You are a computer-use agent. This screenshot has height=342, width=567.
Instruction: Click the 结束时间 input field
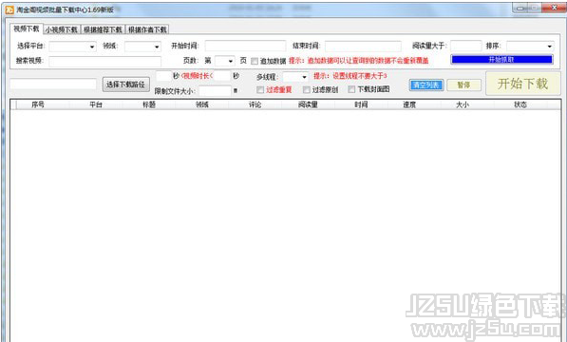[363, 46]
